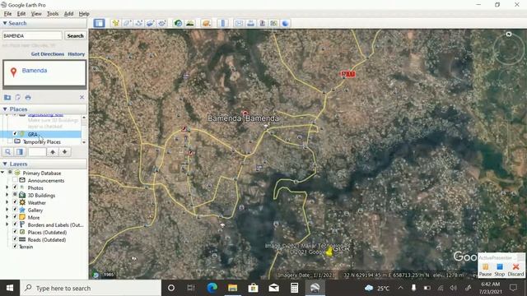Collapse the Search panel triangle
The width and height of the screenshot is (527, 296).
click(5, 23)
